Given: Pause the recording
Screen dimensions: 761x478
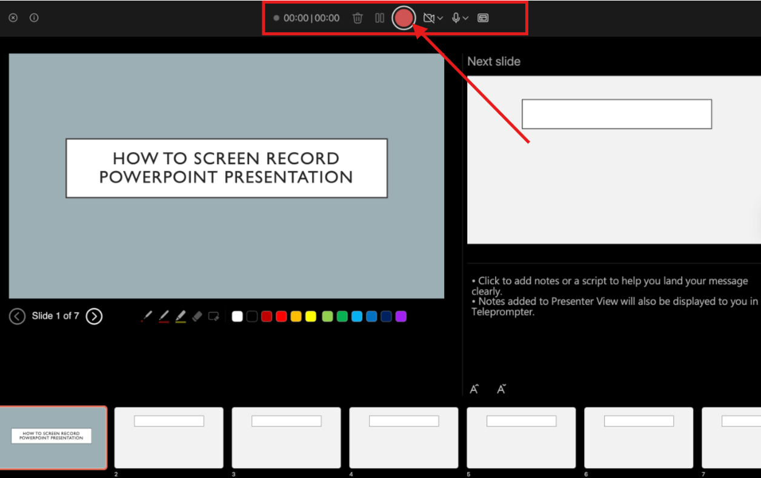Looking at the screenshot, I should 380,18.
